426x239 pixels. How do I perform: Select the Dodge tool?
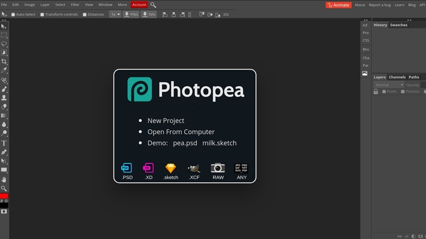tap(4, 133)
